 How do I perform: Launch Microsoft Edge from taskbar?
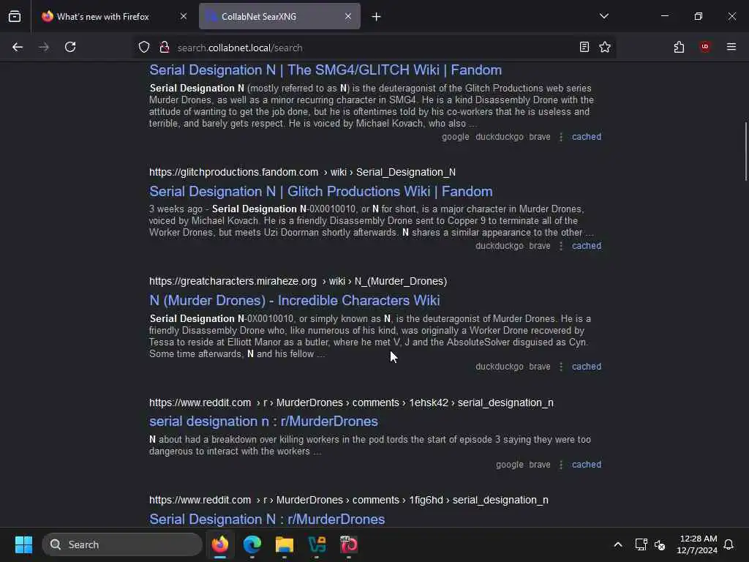pyautogui.click(x=252, y=544)
